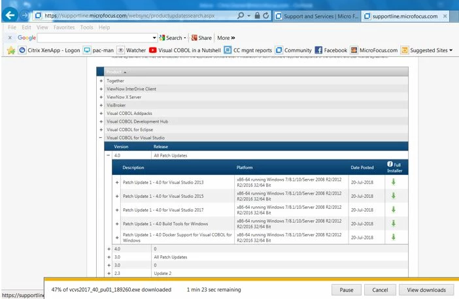Image resolution: width=459 pixels, height=299 pixels.
Task: Click the browser Forward arrow button
Action: pos(25,15)
